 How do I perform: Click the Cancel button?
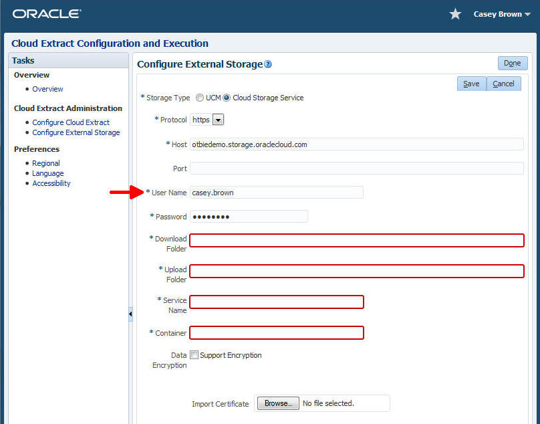(x=503, y=83)
